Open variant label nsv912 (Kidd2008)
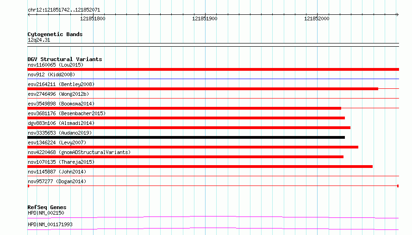Viewport: 412px width, 235px height. point(51,74)
